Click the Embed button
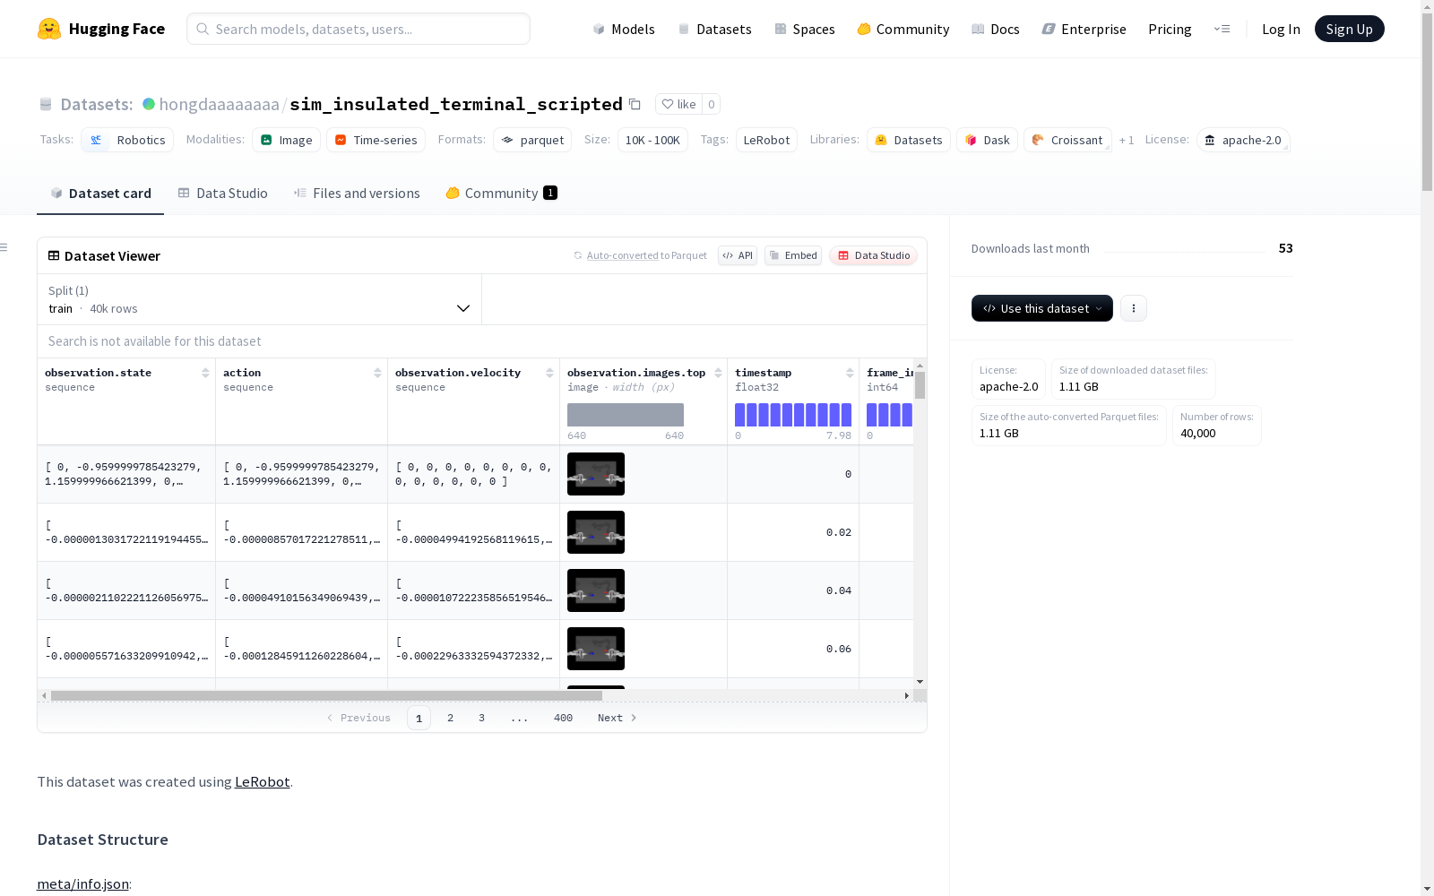1434x896 pixels. tap(793, 255)
